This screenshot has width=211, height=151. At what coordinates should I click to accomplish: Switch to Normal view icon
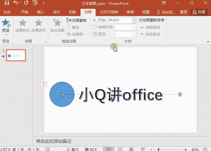coord(109,149)
